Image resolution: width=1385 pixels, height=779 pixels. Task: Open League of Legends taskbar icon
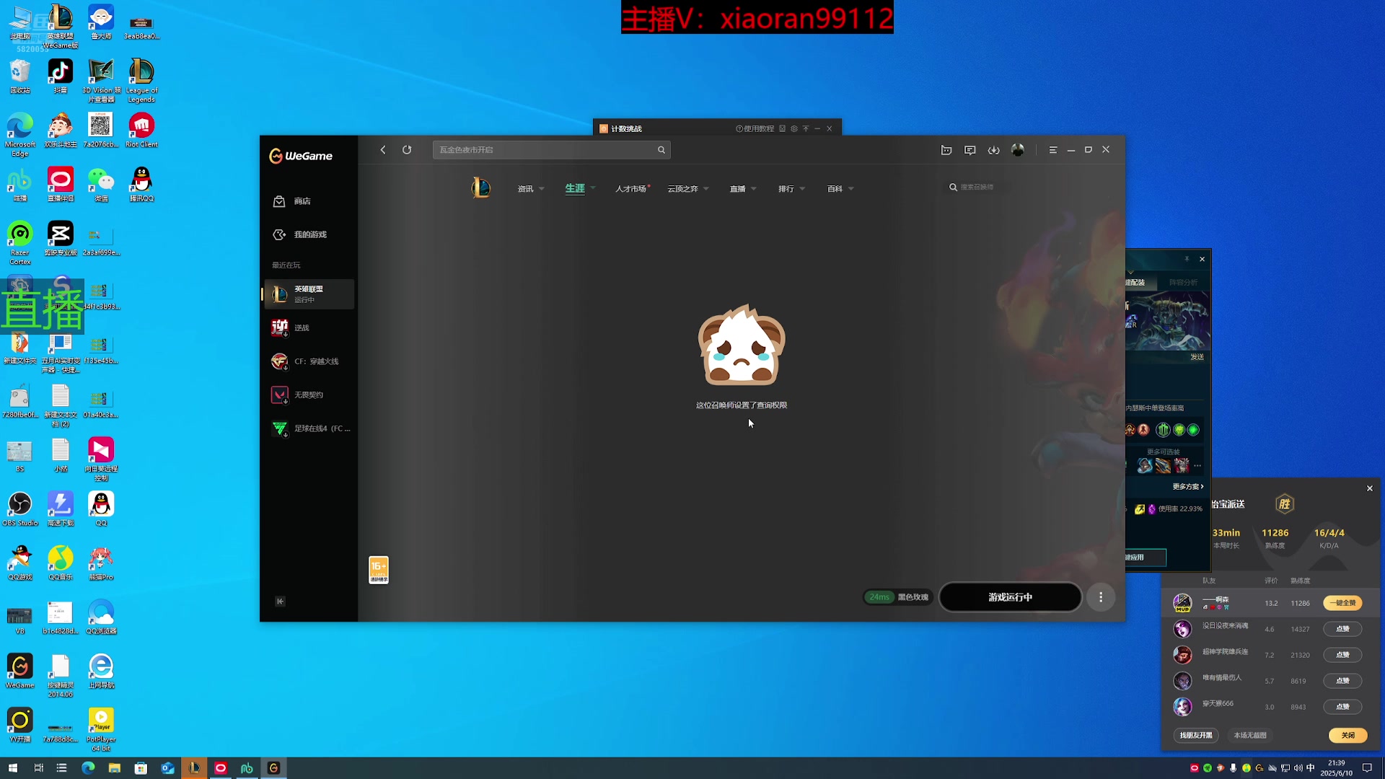click(x=194, y=768)
